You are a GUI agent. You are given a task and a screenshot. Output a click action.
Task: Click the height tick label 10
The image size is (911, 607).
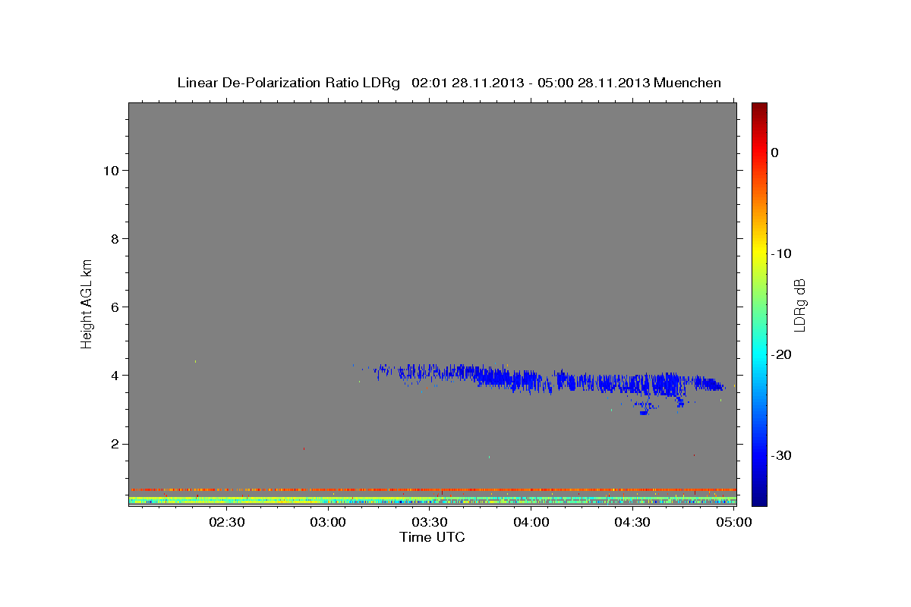[109, 170]
